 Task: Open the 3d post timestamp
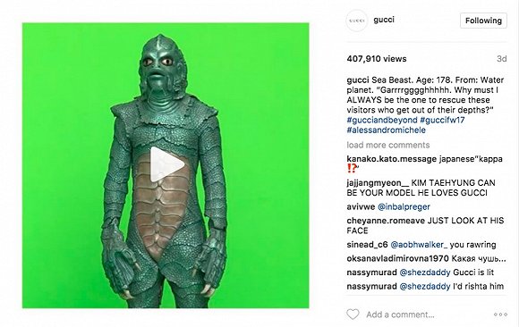pos(501,59)
